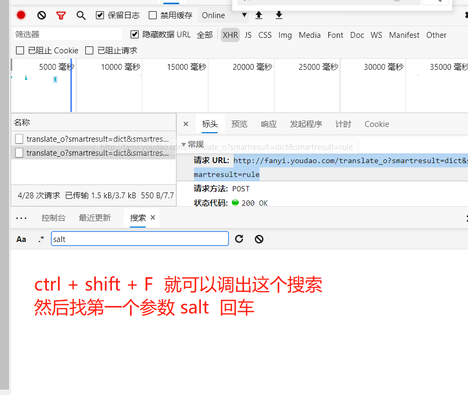Filter by CSS requests
The width and height of the screenshot is (468, 395).
265,35
